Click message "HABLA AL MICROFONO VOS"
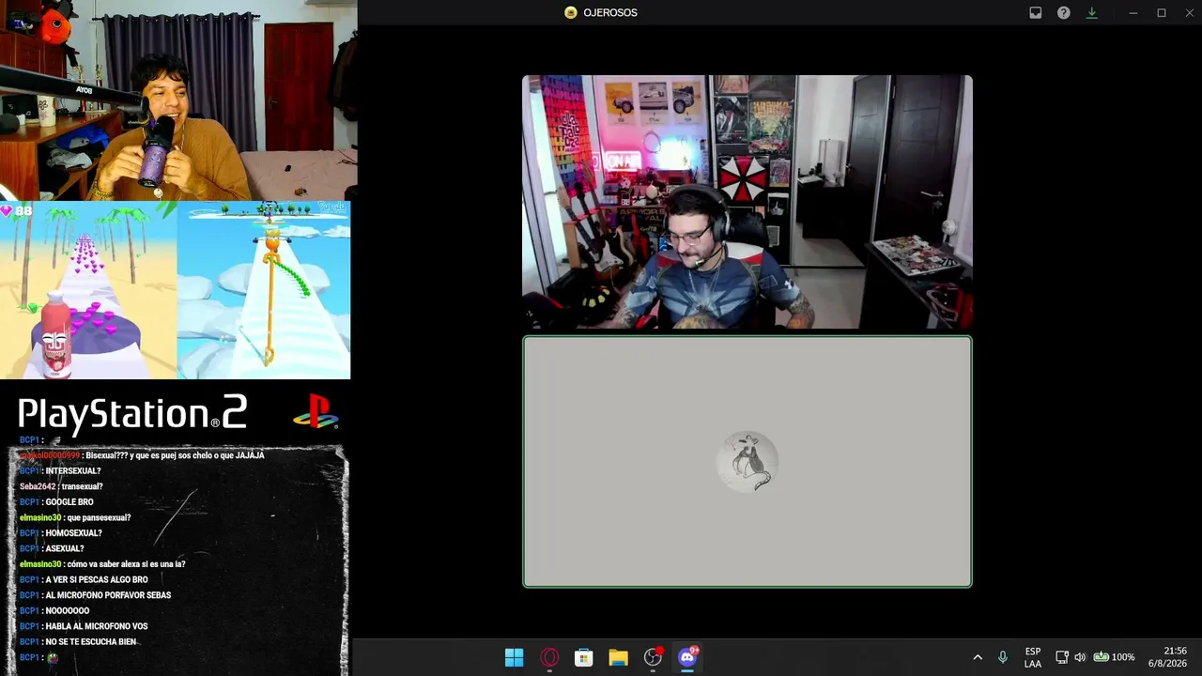 [x=97, y=626]
